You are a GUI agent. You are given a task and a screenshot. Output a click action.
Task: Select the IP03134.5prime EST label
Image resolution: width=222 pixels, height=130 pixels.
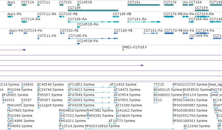[x=195, y=95]
